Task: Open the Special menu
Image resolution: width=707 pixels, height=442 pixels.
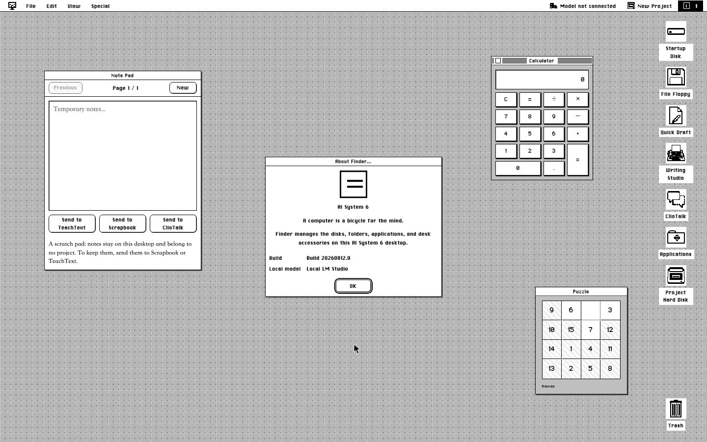Action: pos(100,6)
